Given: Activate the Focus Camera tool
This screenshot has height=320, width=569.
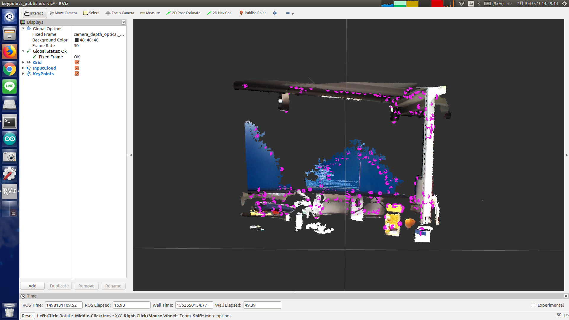Looking at the screenshot, I should coord(120,13).
